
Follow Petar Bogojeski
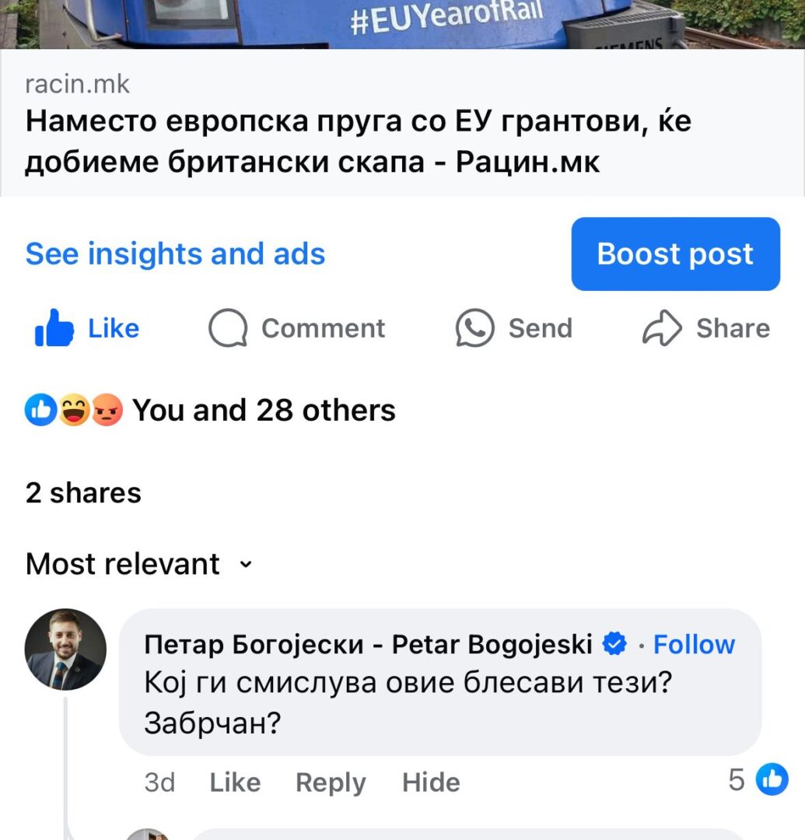(694, 644)
